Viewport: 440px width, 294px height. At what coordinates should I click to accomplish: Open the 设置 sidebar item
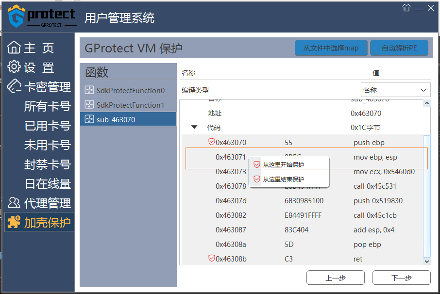coord(39,67)
